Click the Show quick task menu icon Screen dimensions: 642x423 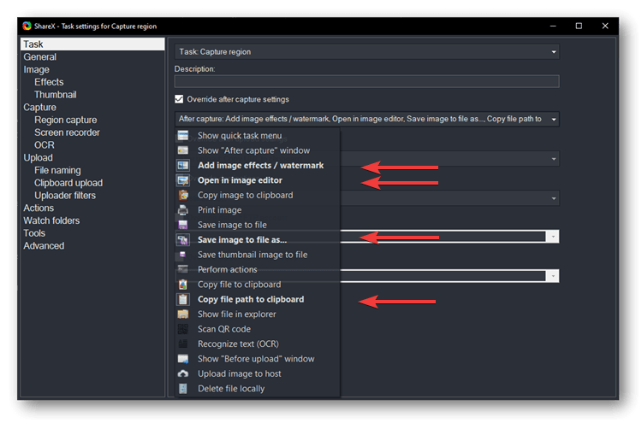(183, 135)
